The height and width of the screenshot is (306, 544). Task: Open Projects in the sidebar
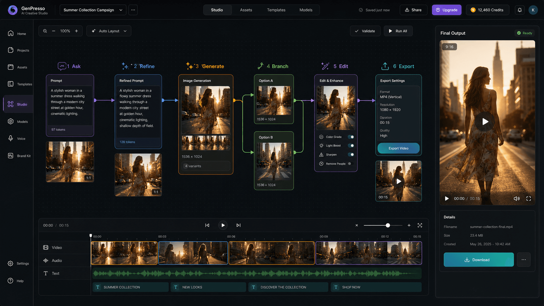tap(18, 50)
